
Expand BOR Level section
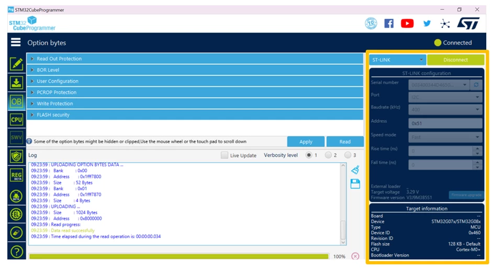click(x=195, y=70)
